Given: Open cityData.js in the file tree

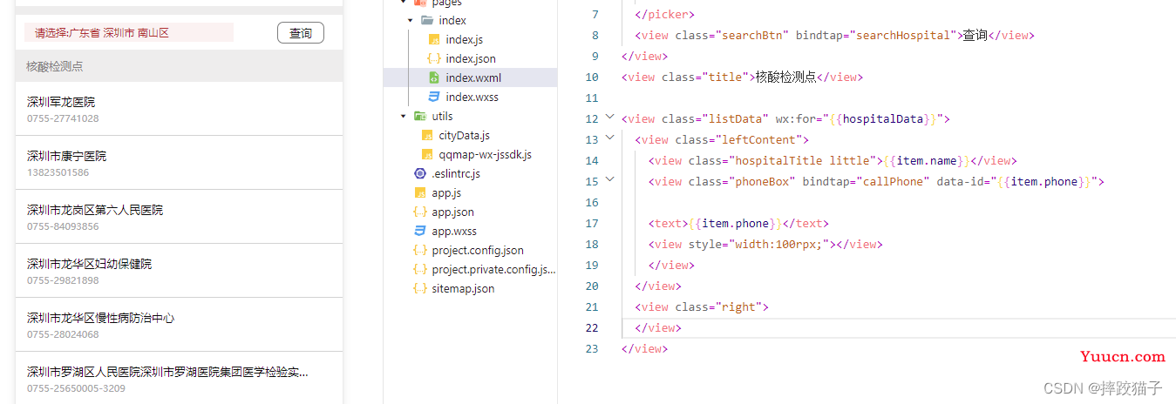Looking at the screenshot, I should pos(464,135).
